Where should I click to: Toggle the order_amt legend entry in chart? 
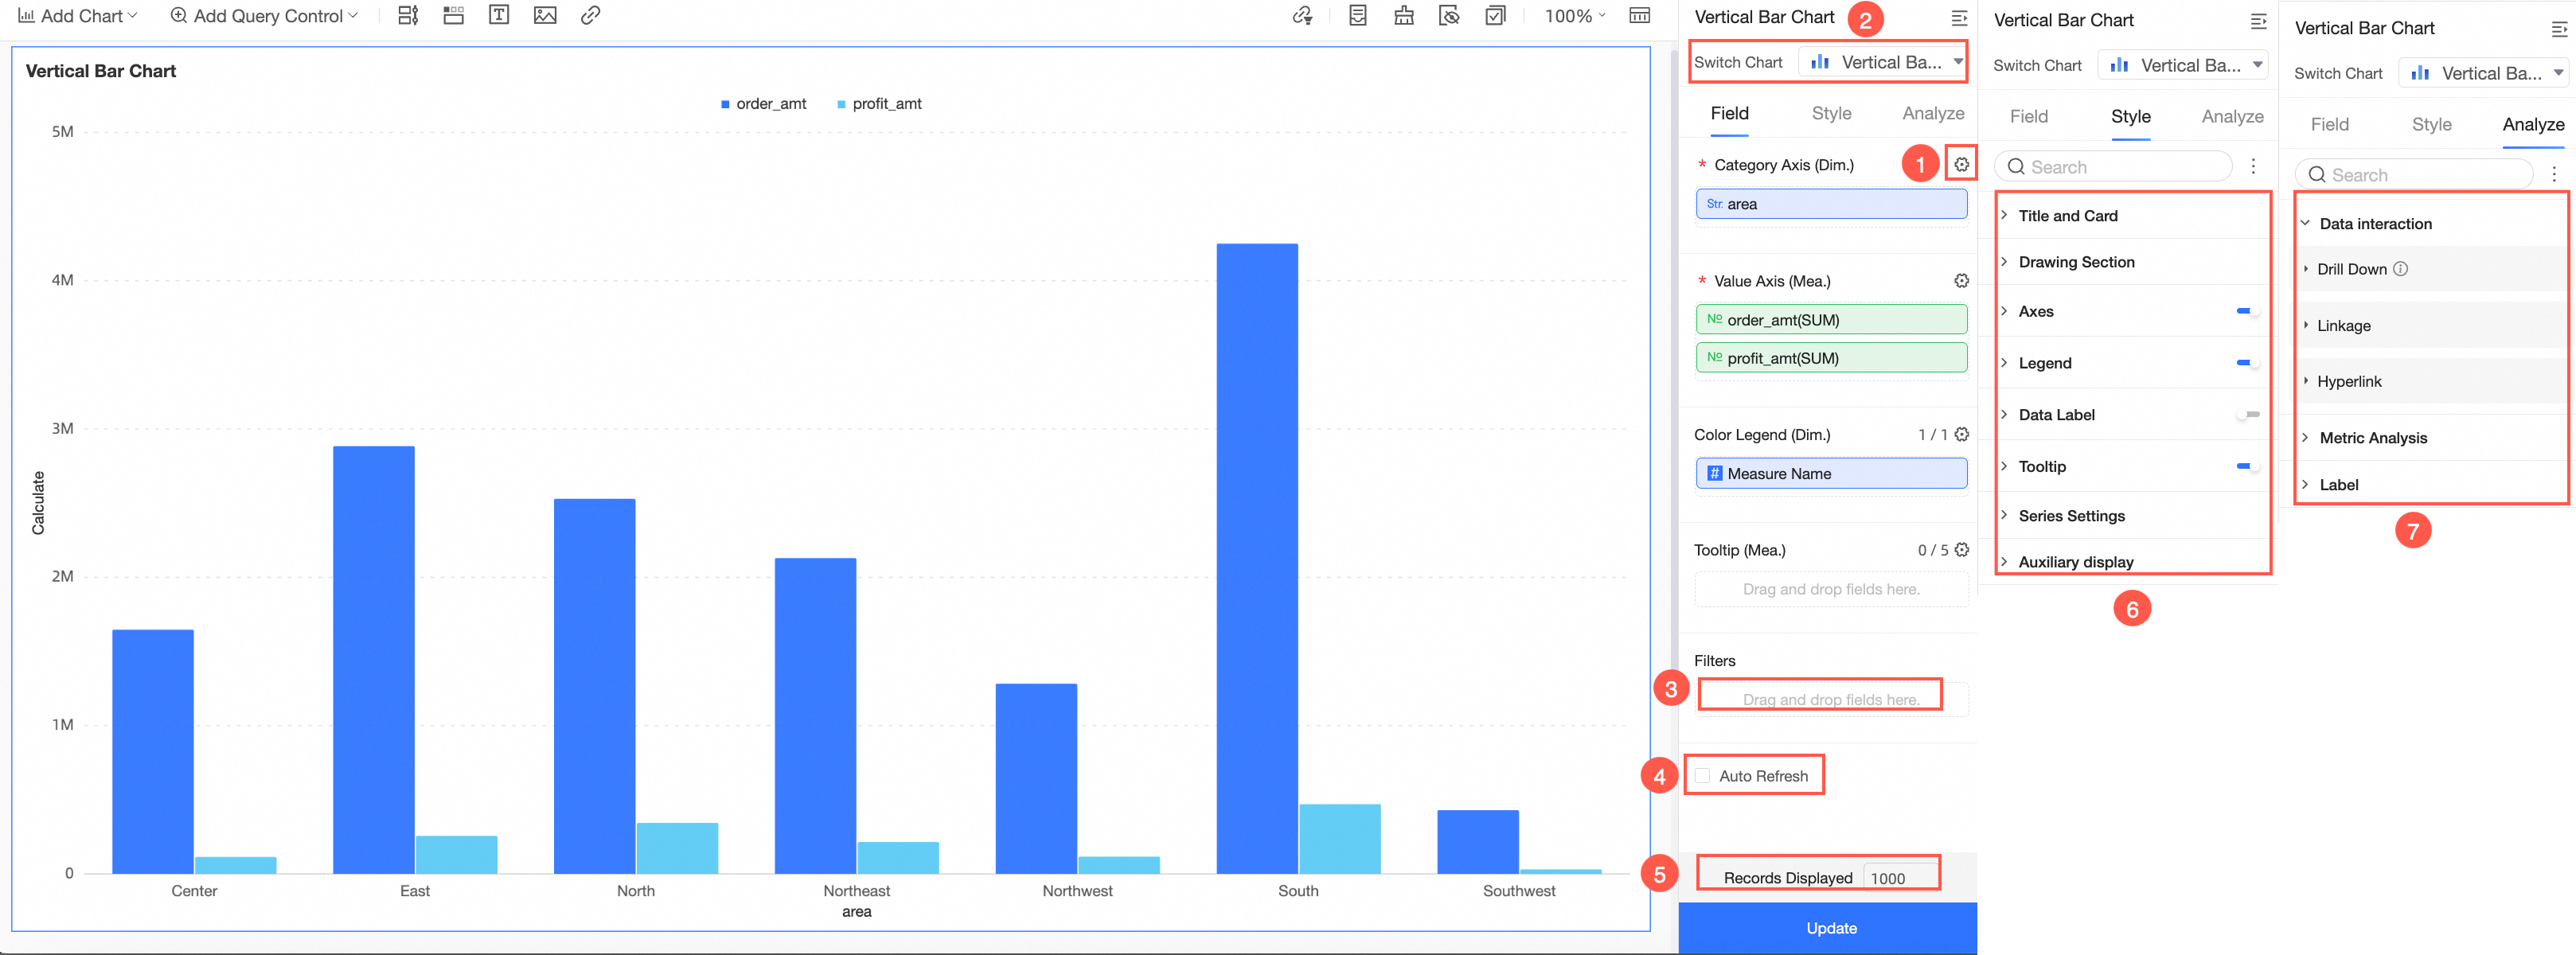click(x=763, y=104)
